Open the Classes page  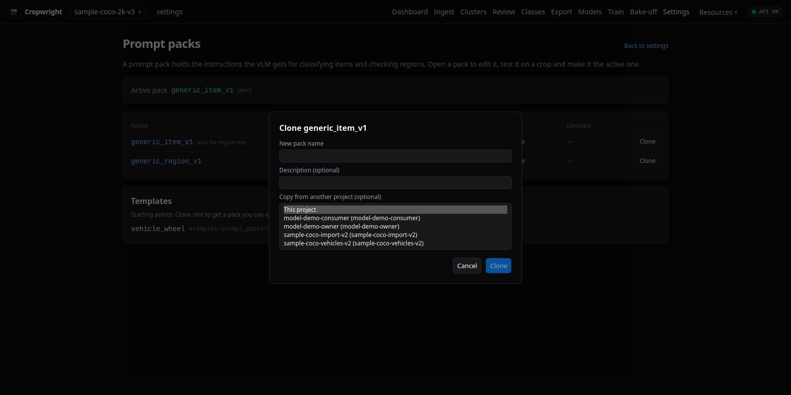pos(533,12)
